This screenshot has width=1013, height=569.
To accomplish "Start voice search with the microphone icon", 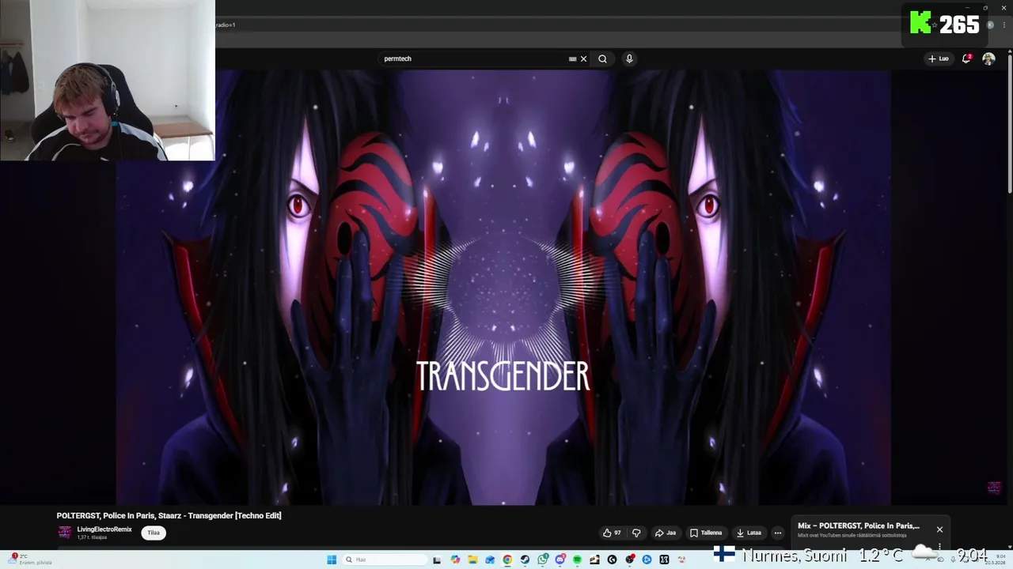I will pos(629,58).
